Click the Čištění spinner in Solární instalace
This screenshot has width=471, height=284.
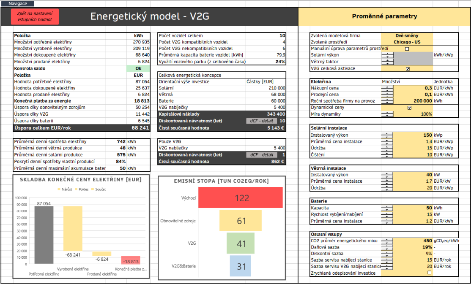point(387,155)
